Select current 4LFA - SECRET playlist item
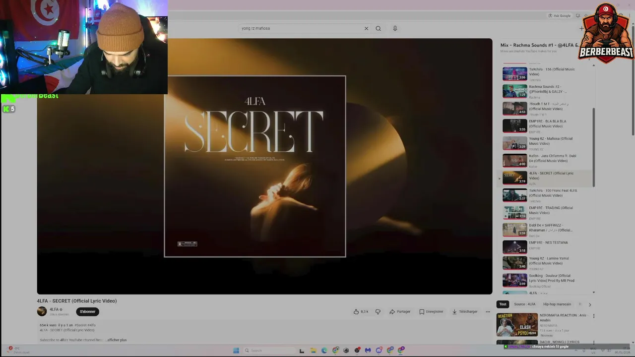The width and height of the screenshot is (635, 357). [x=546, y=178]
